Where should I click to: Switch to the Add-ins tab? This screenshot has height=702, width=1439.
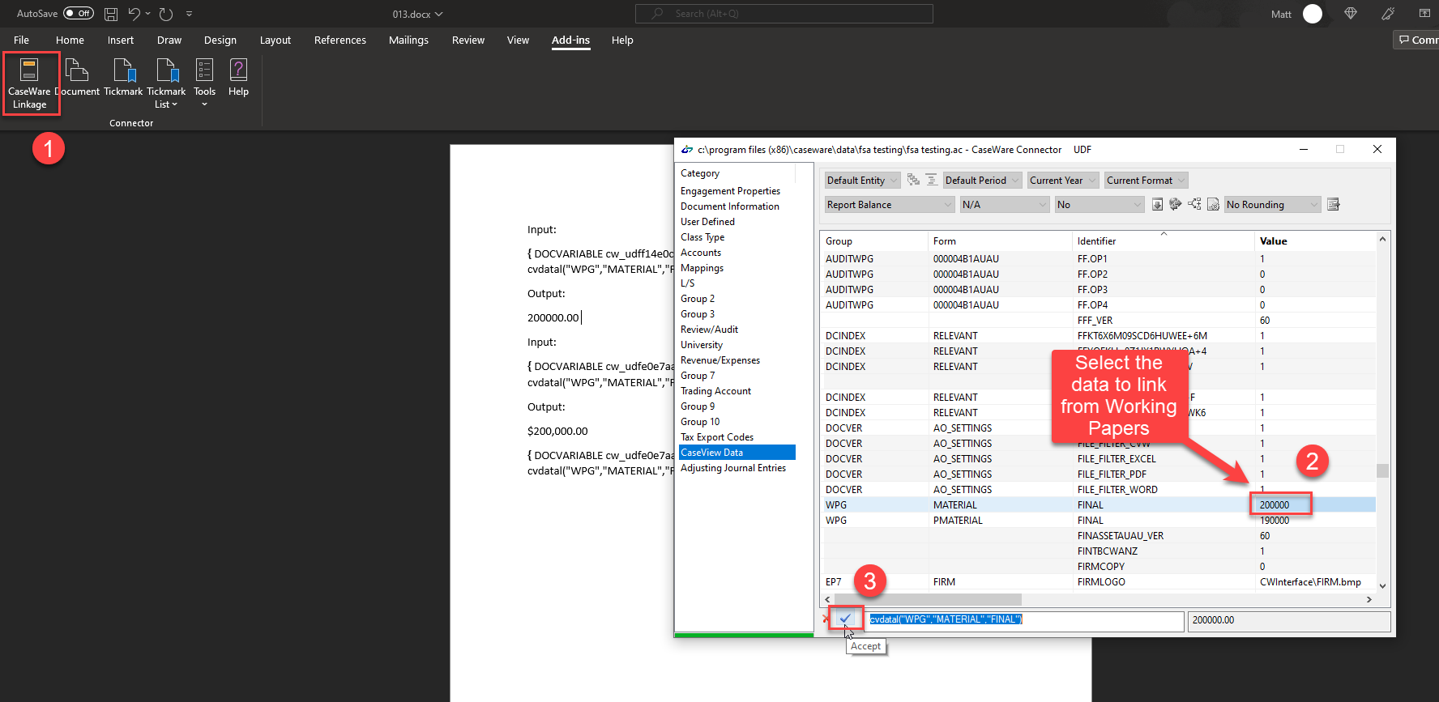pos(570,40)
